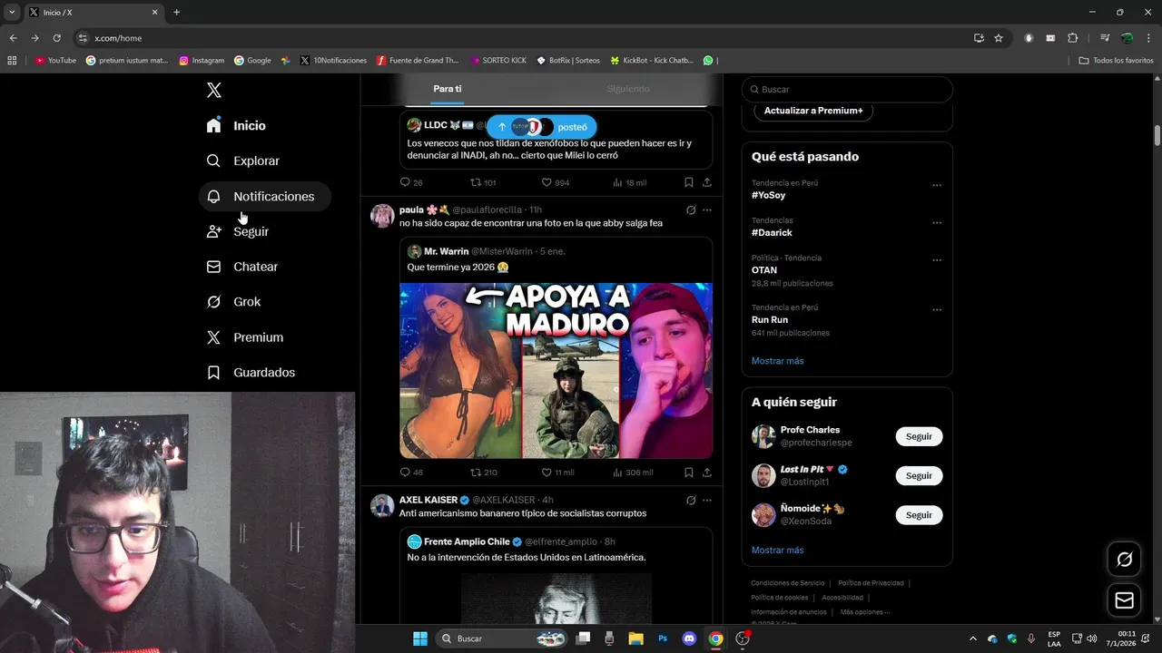This screenshot has height=653, width=1162.
Task: View 18 mil views analytics of LLDC post
Action: [x=630, y=182]
